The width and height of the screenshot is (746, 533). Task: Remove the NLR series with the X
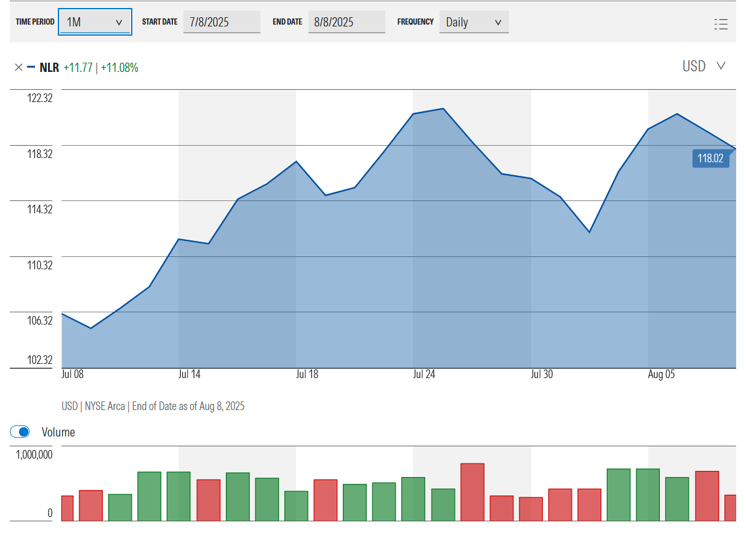pyautogui.click(x=18, y=68)
